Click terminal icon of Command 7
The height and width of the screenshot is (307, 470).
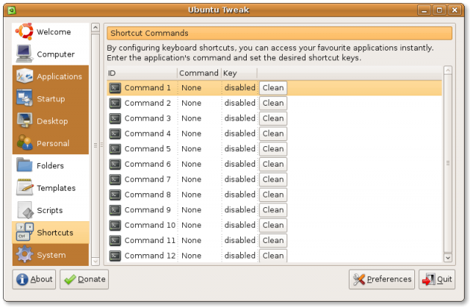coord(115,180)
